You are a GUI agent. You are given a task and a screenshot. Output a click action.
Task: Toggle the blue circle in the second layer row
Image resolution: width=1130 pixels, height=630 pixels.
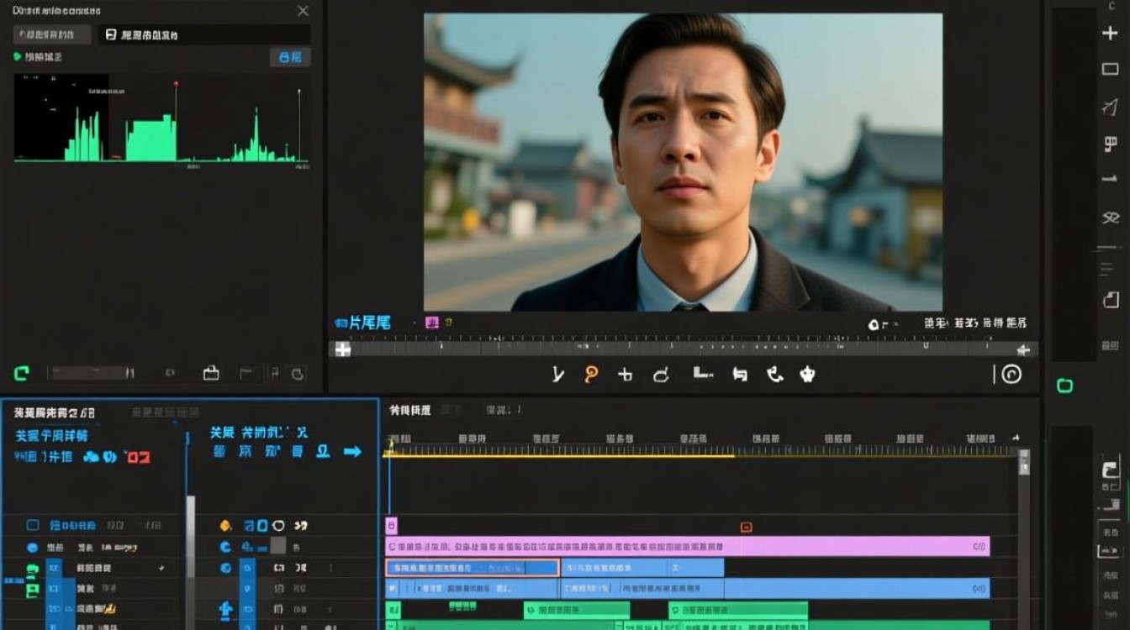(33, 548)
